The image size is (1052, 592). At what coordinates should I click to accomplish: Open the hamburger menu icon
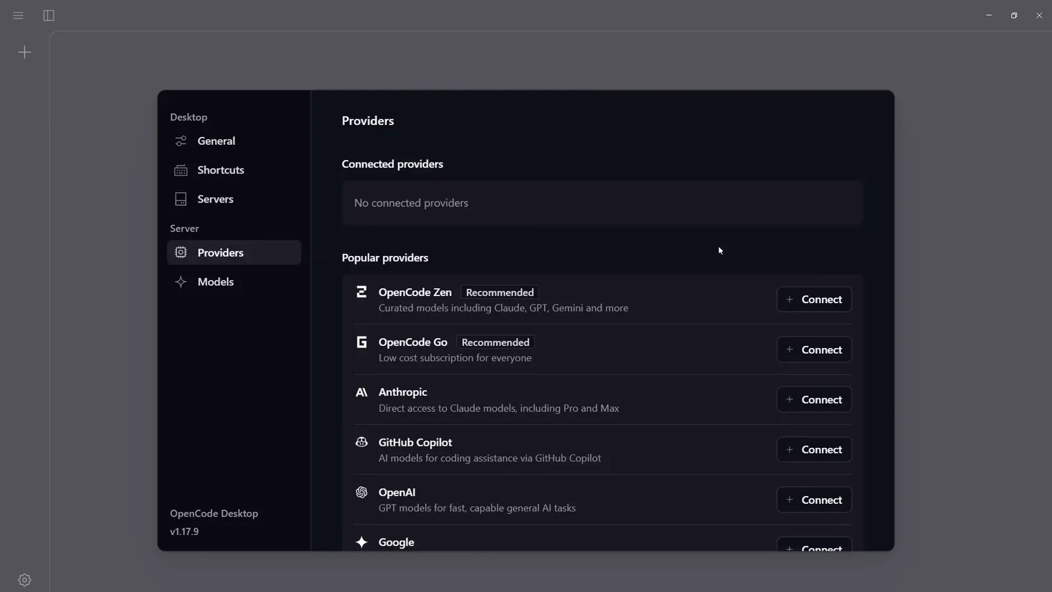pos(18,15)
